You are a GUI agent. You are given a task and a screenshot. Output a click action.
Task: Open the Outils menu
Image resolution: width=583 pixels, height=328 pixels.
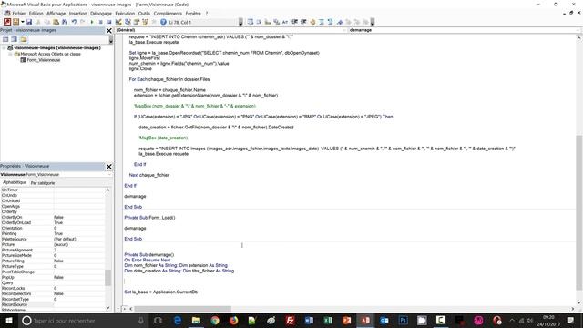pos(144,14)
